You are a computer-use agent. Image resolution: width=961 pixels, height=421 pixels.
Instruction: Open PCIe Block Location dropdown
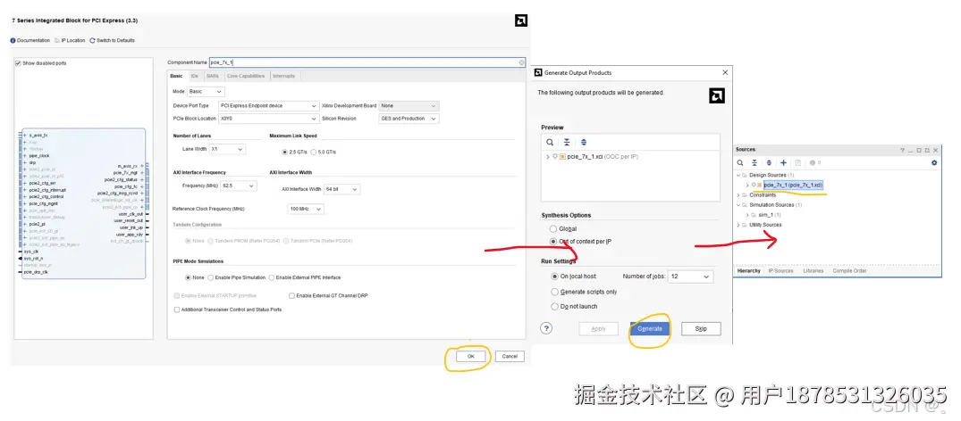(x=268, y=119)
